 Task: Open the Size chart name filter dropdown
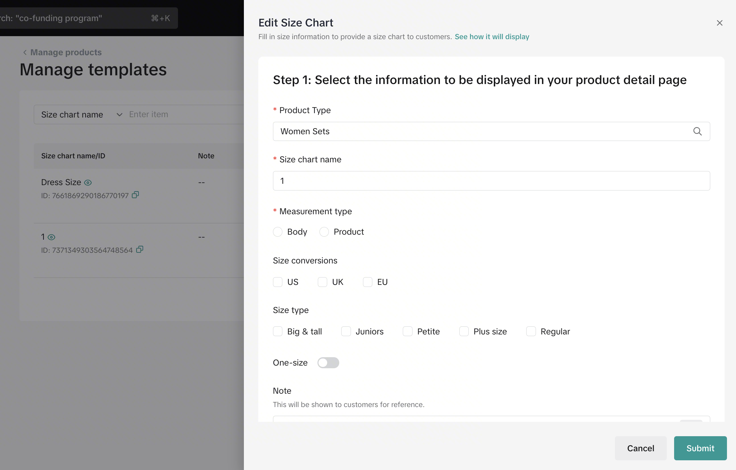[x=82, y=114]
